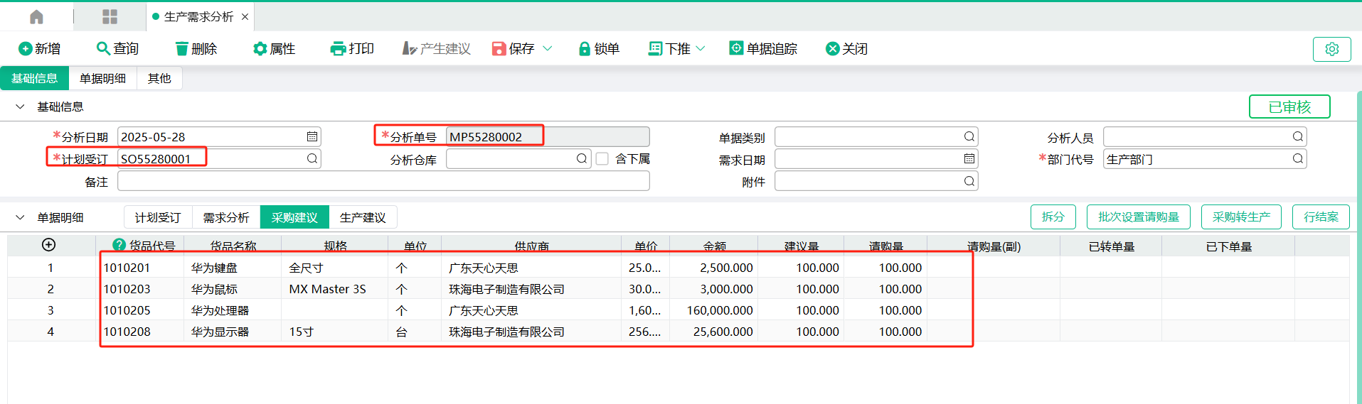Go to the home page icon
This screenshot has width=1362, height=404.
36,16
